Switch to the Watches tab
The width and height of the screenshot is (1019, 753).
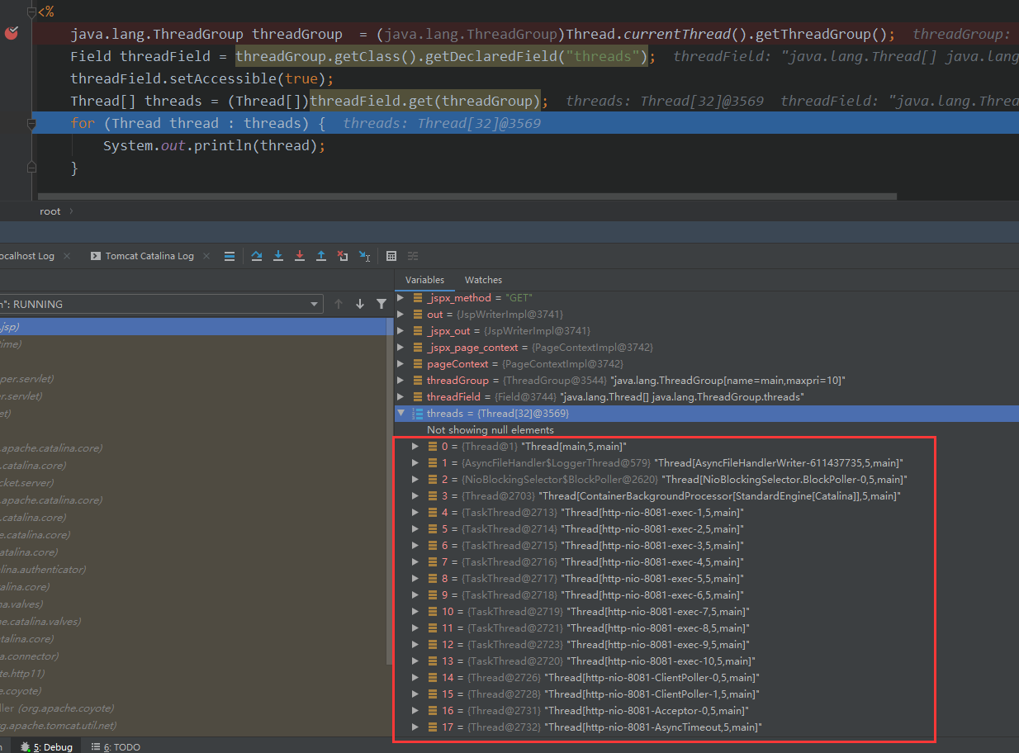coord(483,280)
